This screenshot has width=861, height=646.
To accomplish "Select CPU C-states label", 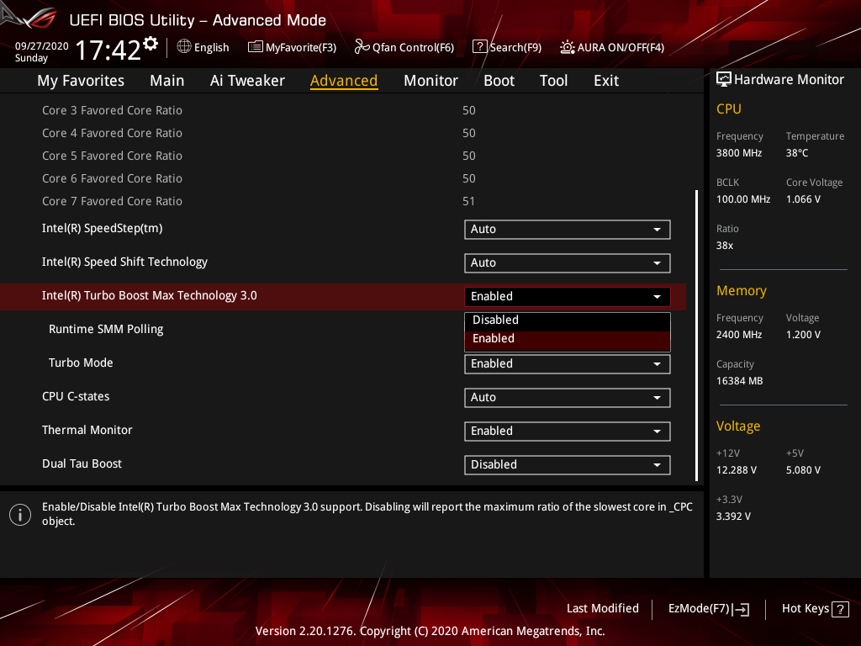I will click(76, 396).
